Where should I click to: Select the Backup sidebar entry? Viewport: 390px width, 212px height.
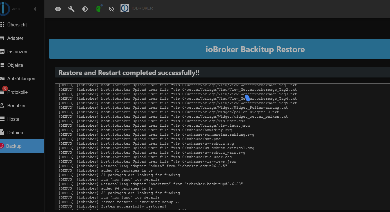(22, 146)
